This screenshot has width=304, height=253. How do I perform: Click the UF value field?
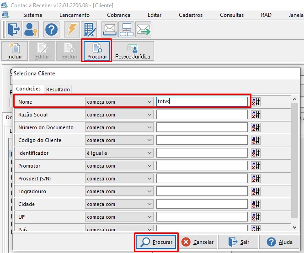[x=202, y=217]
